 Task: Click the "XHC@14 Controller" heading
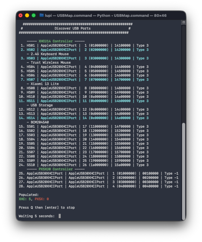pos(56,41)
